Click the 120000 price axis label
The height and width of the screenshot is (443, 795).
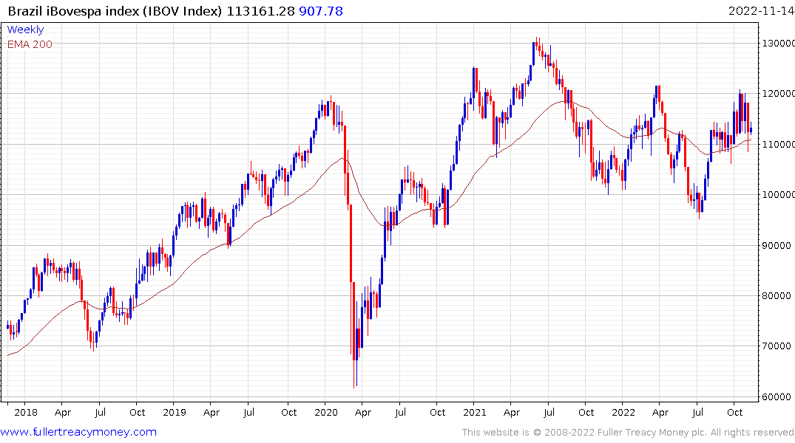778,94
